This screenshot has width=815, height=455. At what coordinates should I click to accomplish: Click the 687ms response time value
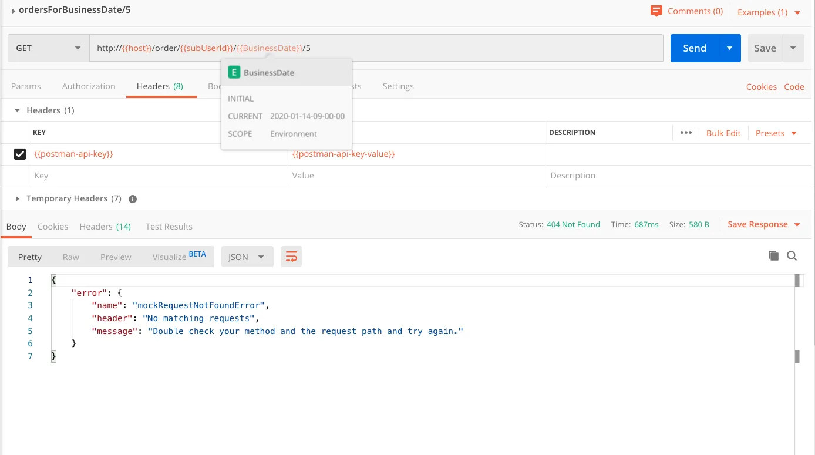(x=646, y=225)
